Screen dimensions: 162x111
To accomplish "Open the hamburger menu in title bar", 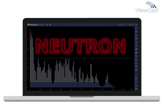I will [123, 25].
